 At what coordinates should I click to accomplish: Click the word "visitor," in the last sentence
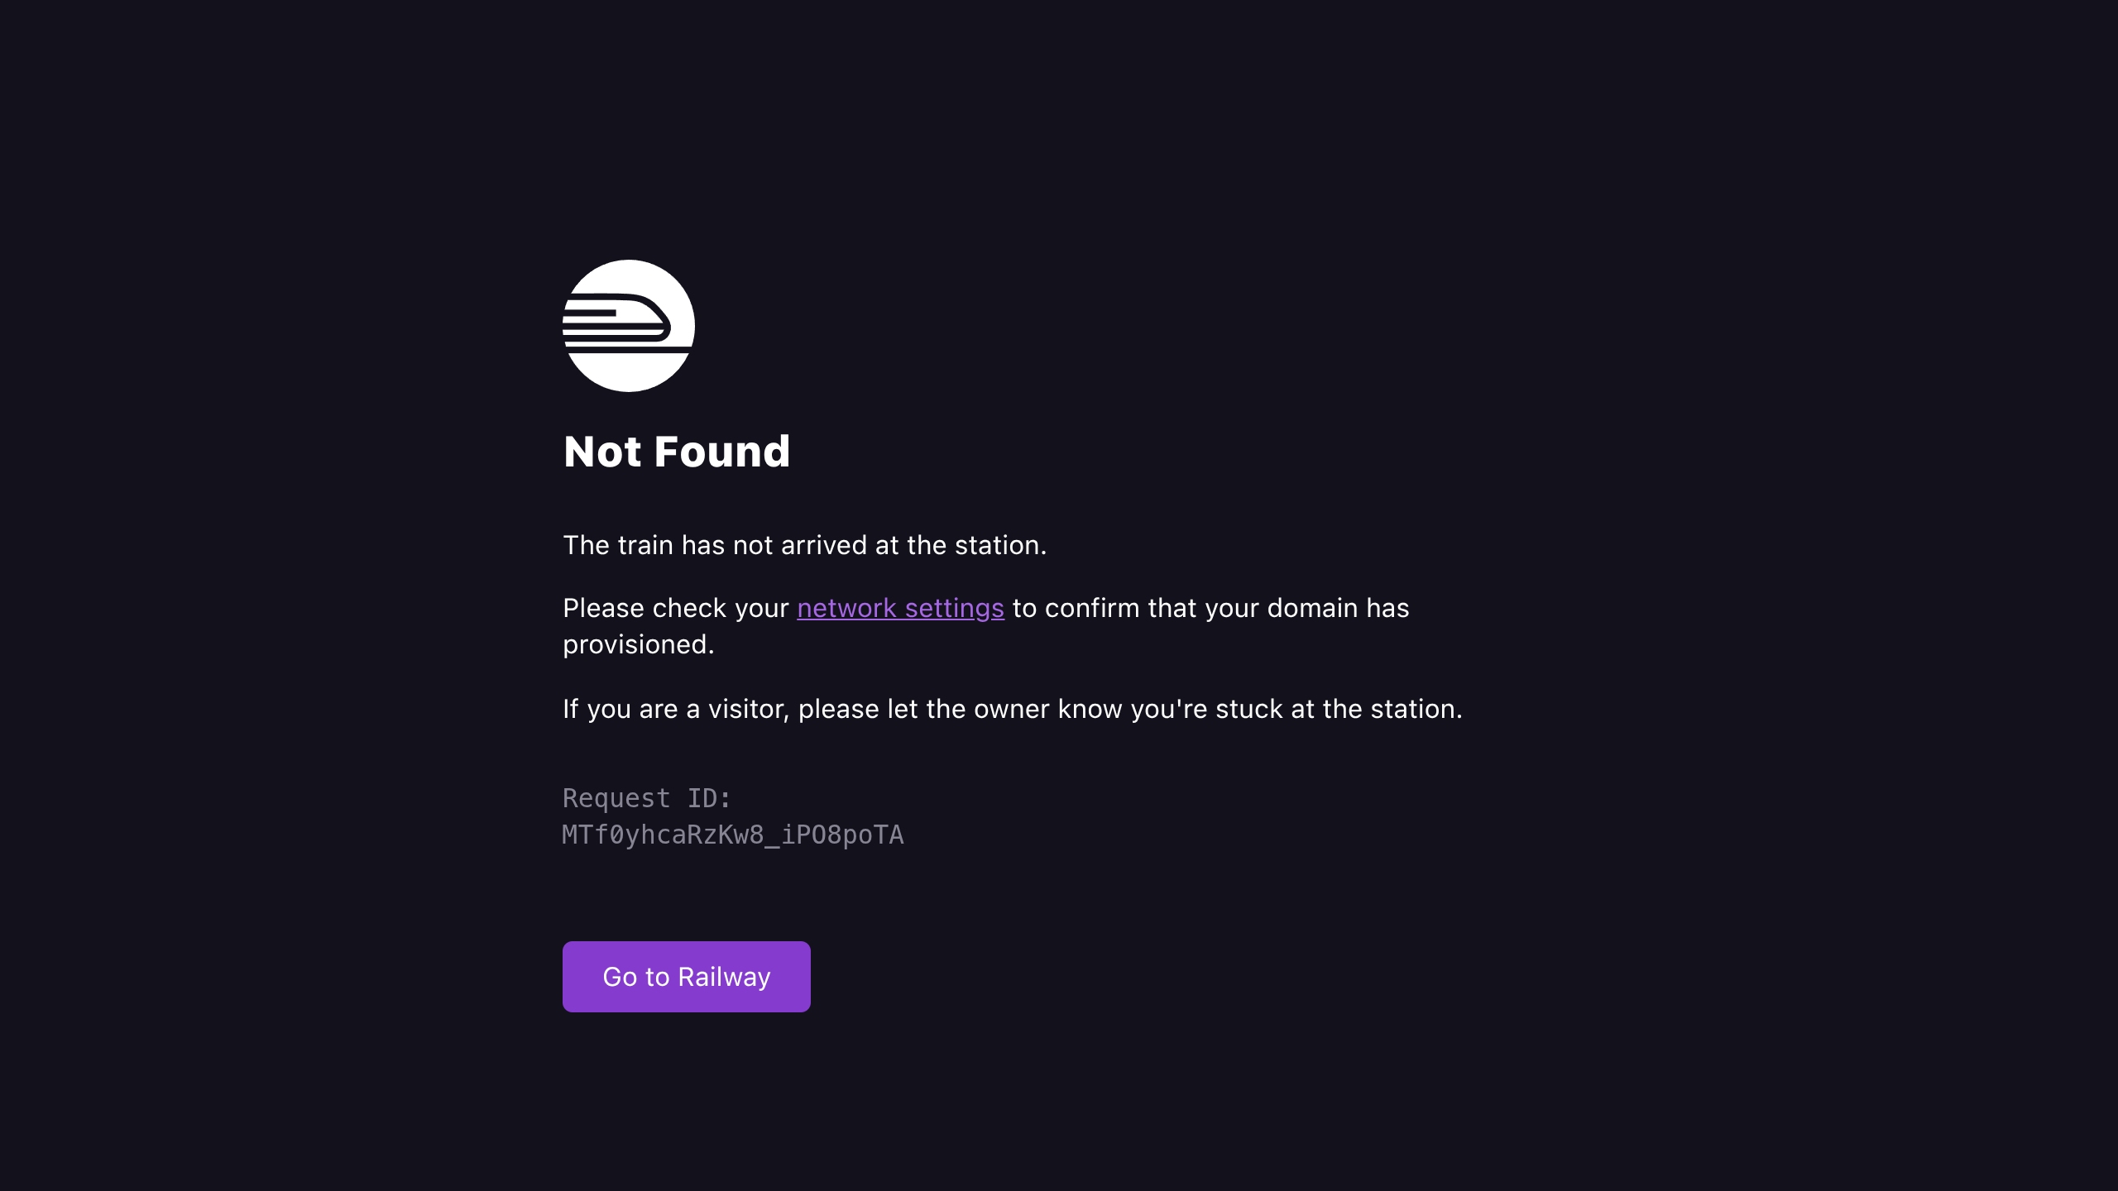coord(749,709)
